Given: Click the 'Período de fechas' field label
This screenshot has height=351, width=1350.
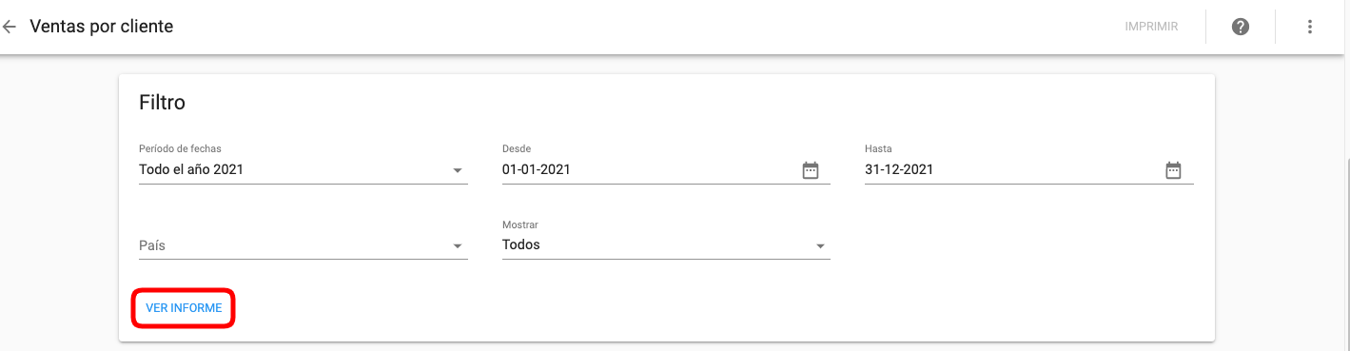Looking at the screenshot, I should [180, 148].
